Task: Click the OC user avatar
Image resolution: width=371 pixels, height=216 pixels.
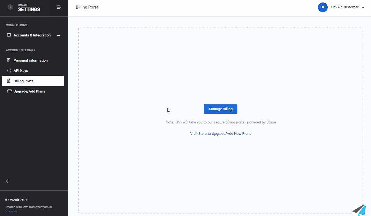Action: click(x=323, y=7)
